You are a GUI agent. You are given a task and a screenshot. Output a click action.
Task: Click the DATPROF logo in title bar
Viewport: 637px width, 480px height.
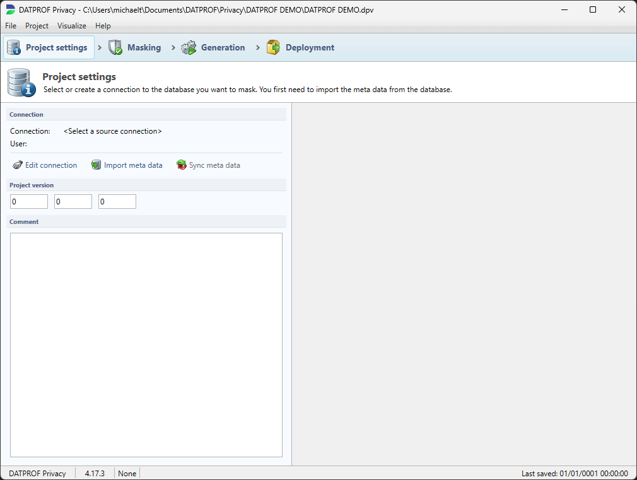click(10, 10)
